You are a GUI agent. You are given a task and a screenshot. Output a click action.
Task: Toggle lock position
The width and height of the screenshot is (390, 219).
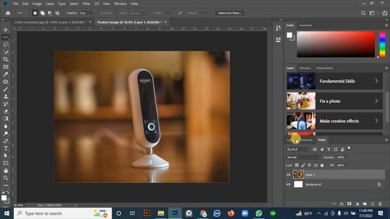(x=309, y=165)
